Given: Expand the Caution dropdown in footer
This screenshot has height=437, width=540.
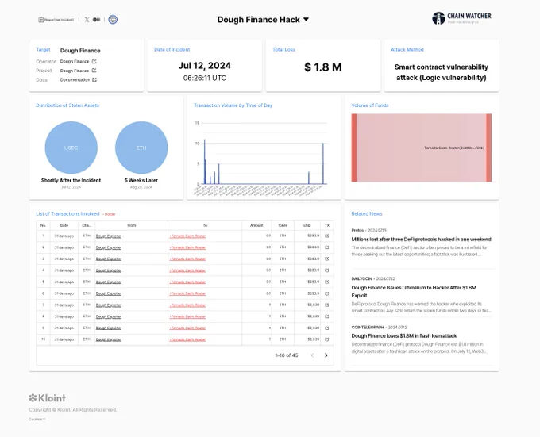Looking at the screenshot, I should pyautogui.click(x=37, y=419).
